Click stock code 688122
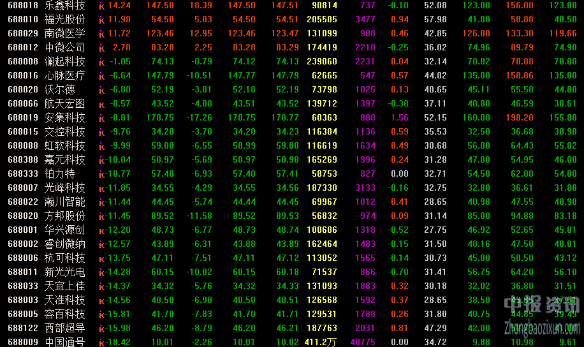The height and width of the screenshot is (347, 584). [23, 328]
